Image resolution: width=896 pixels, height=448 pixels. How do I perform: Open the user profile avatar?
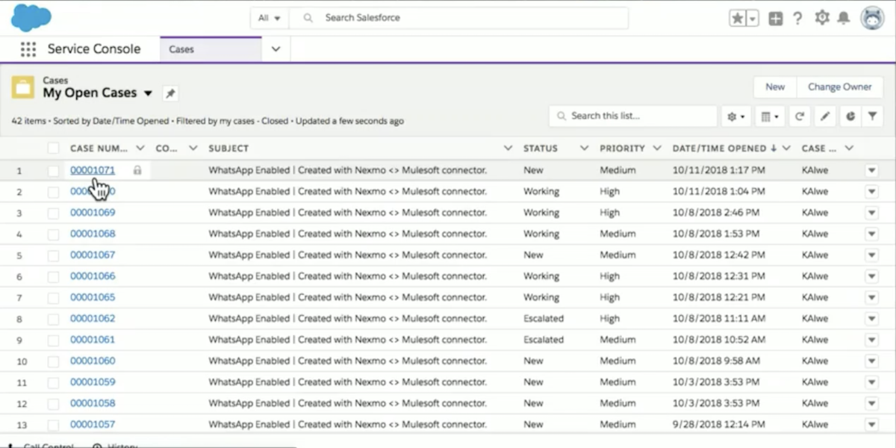(872, 18)
